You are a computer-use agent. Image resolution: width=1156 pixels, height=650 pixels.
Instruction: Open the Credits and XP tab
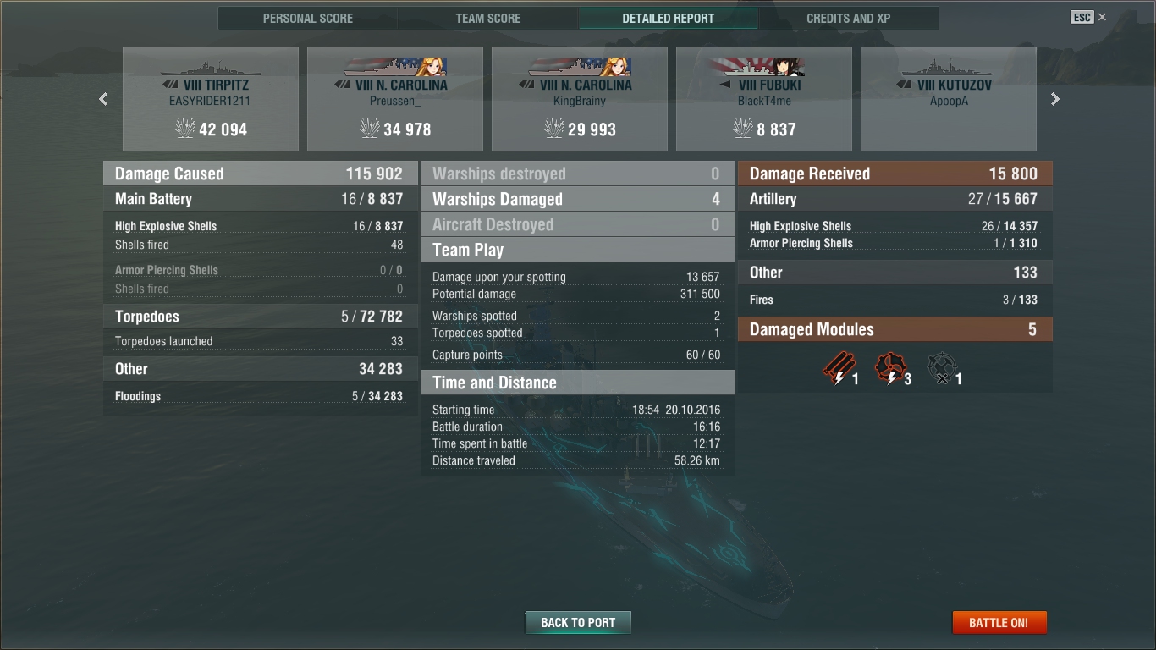point(848,19)
